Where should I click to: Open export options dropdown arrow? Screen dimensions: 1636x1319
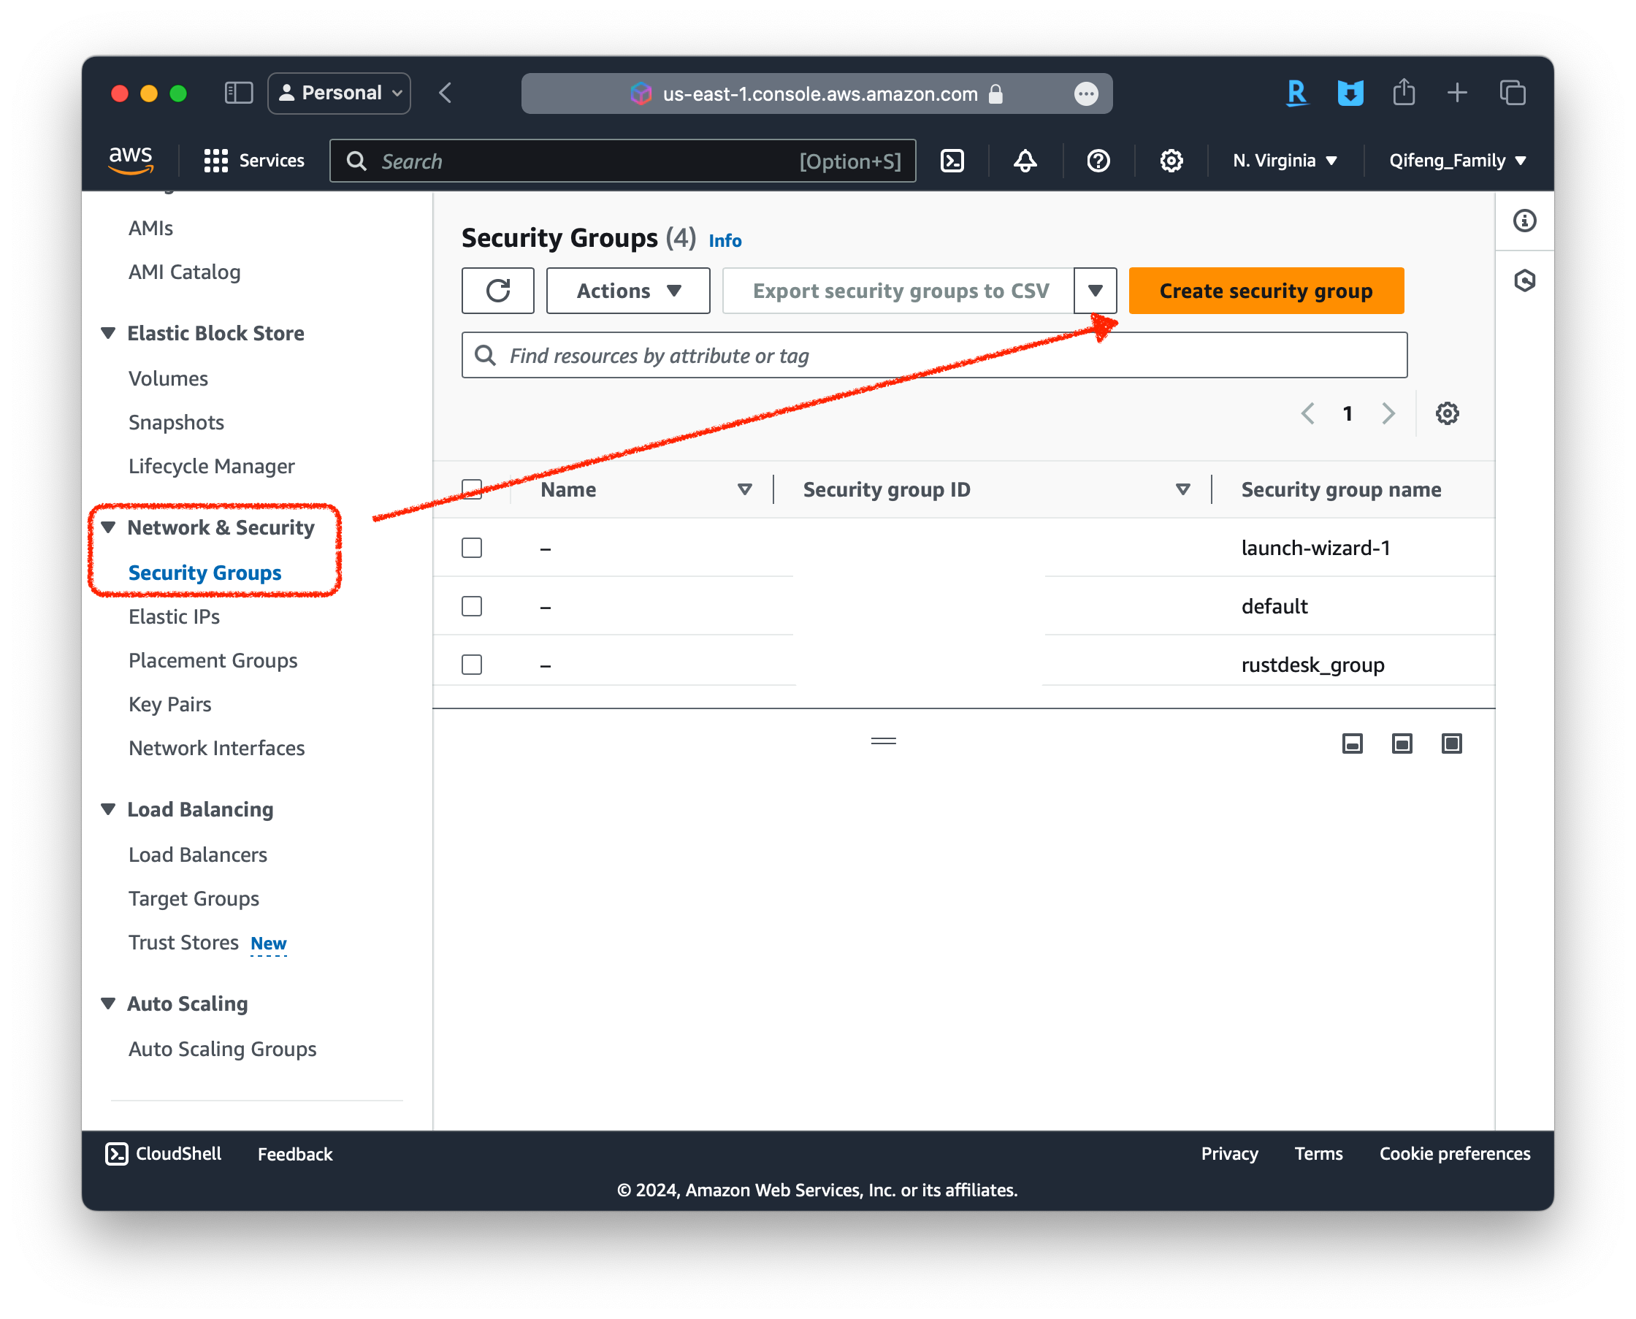[1095, 290]
